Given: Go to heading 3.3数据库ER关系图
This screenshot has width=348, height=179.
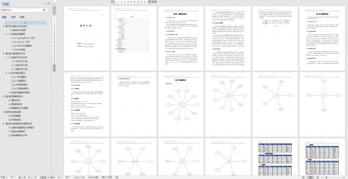Looking at the screenshot, I should point(18,108).
